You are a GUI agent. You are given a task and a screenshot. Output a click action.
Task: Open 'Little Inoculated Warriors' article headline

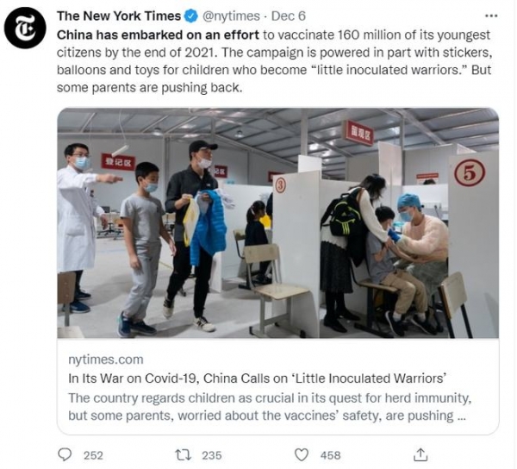click(x=258, y=378)
